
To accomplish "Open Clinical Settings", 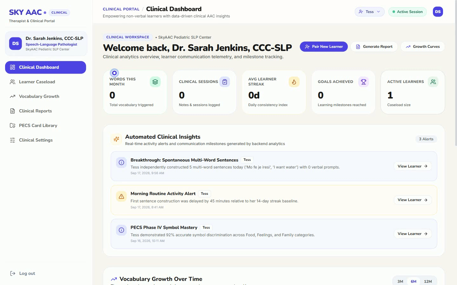I will [x=45, y=140].
